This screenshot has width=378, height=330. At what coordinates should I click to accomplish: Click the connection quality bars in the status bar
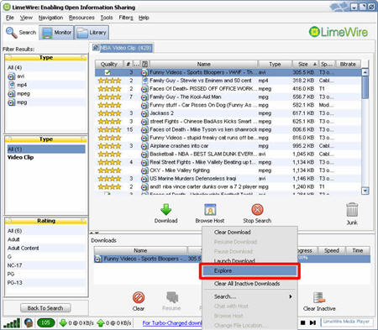[x=12, y=323]
